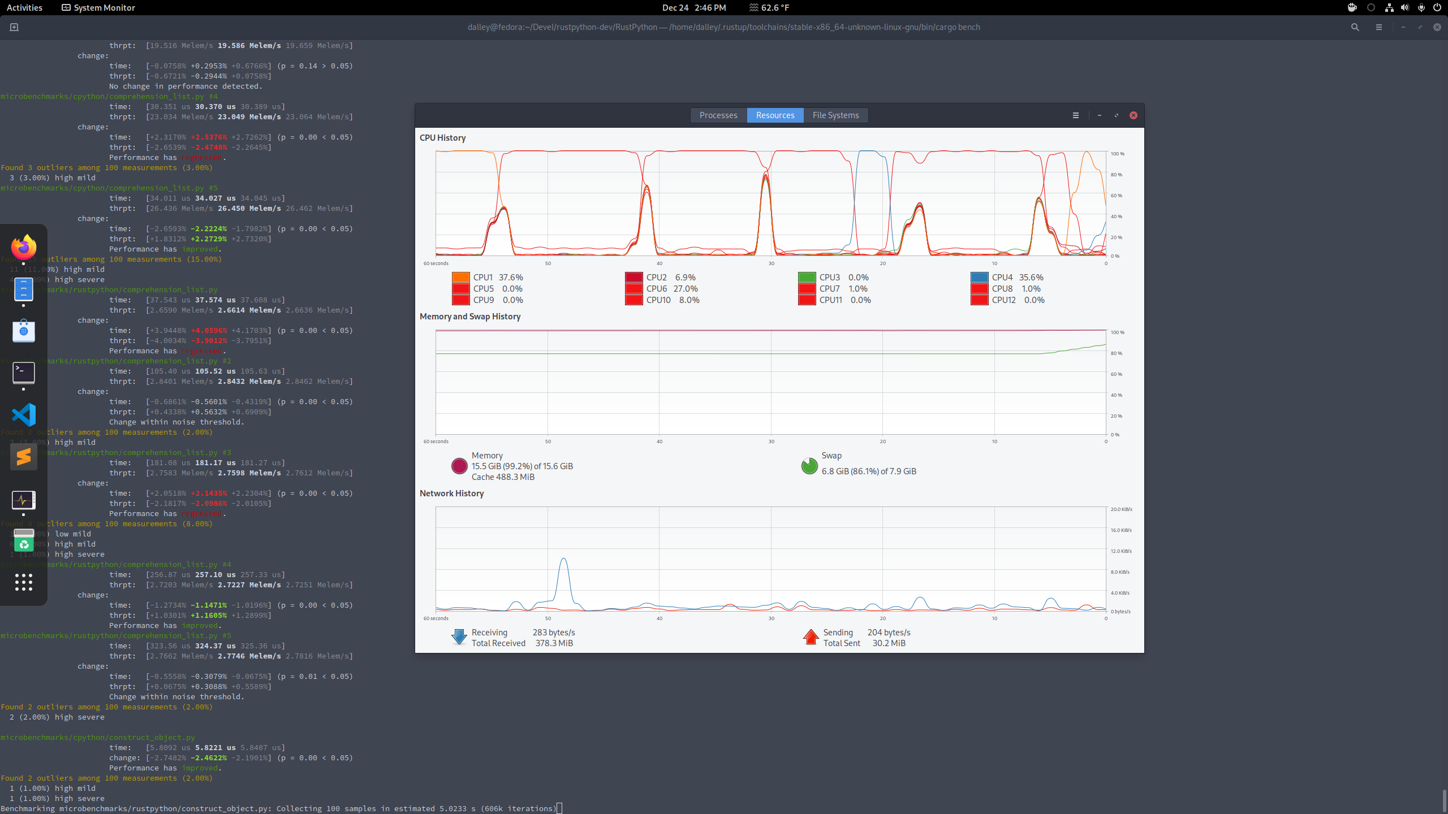
Task: Open the GNOME Terminal dock icon
Action: [24, 373]
